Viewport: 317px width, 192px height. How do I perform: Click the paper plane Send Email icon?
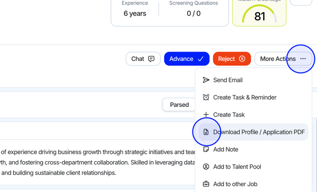click(206, 80)
